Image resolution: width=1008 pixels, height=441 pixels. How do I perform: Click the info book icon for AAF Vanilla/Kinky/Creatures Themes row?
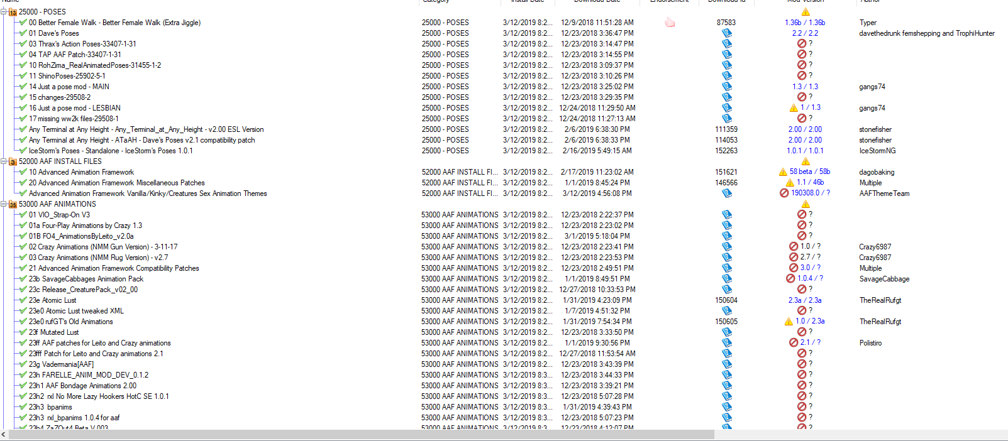click(x=726, y=193)
